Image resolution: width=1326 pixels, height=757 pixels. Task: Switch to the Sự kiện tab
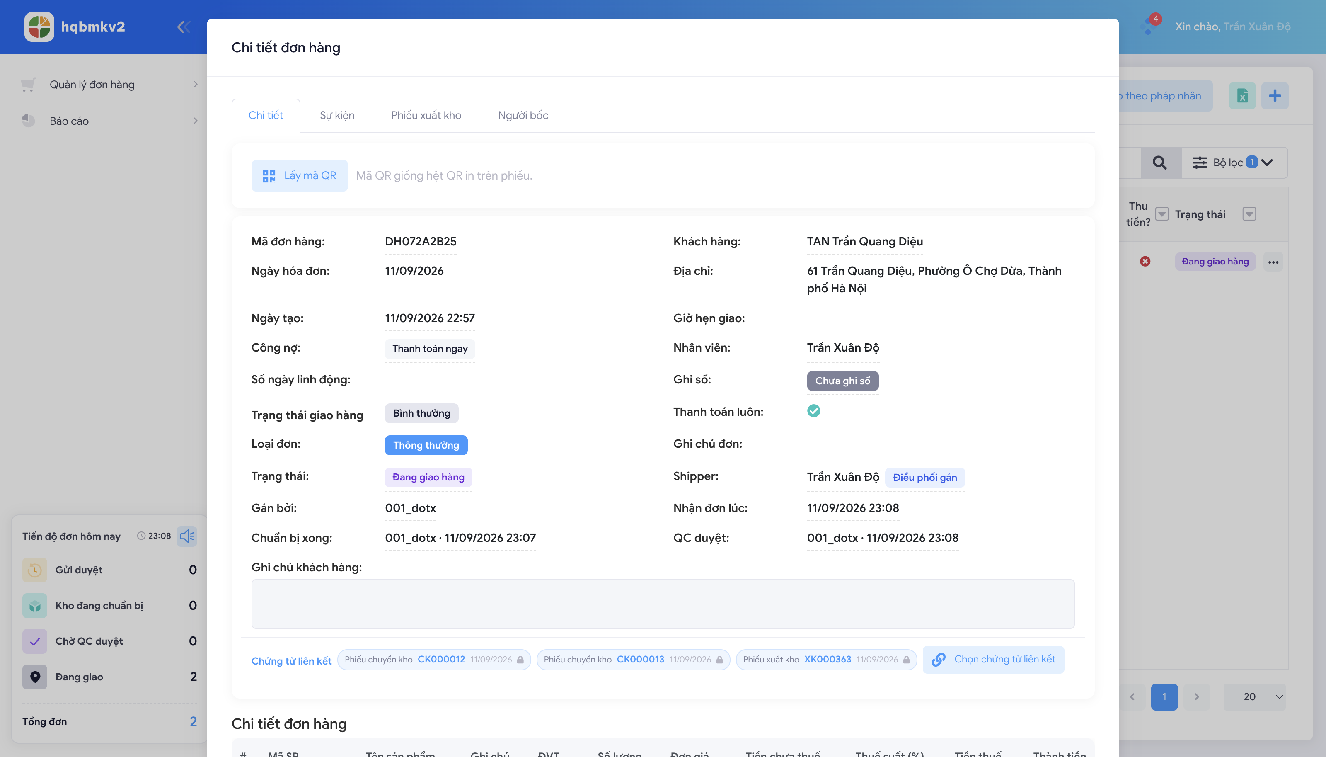[337, 115]
